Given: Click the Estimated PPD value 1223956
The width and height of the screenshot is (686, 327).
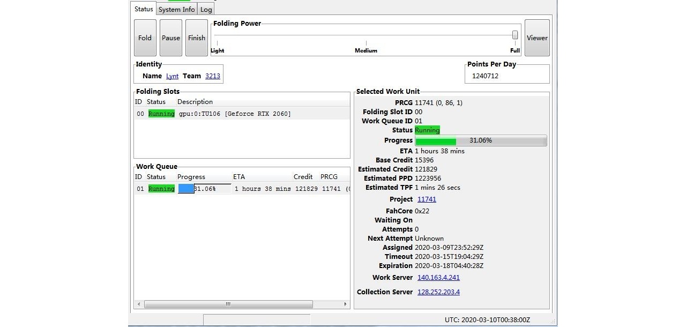Looking at the screenshot, I should [428, 179].
